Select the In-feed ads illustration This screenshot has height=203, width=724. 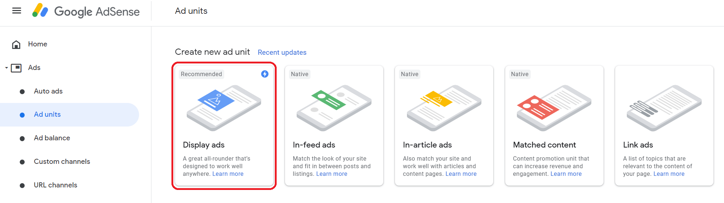(x=334, y=108)
